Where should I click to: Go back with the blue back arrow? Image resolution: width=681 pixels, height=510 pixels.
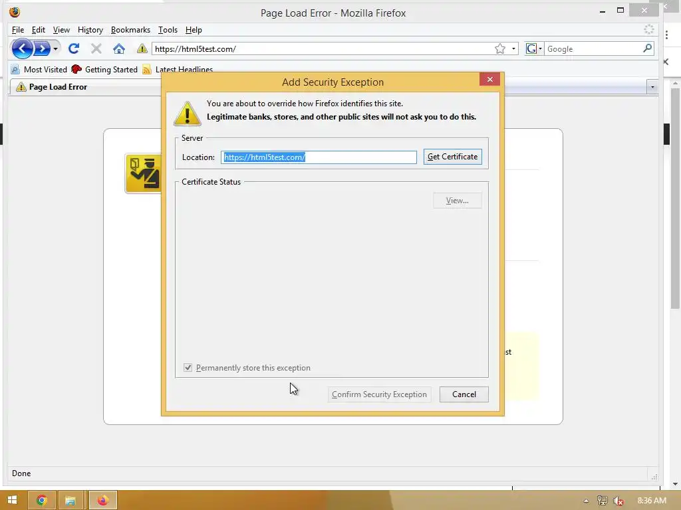coord(22,48)
